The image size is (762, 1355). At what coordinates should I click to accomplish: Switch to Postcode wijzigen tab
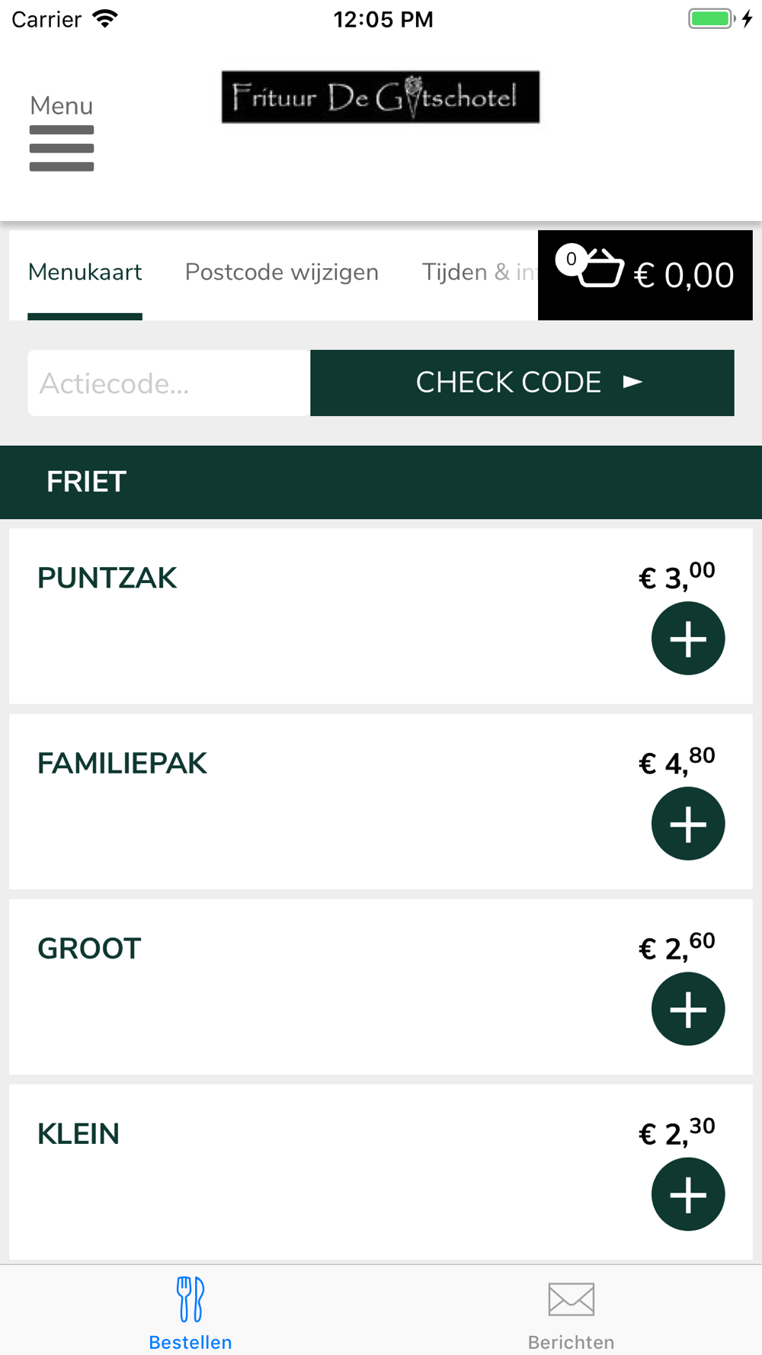pyautogui.click(x=282, y=272)
